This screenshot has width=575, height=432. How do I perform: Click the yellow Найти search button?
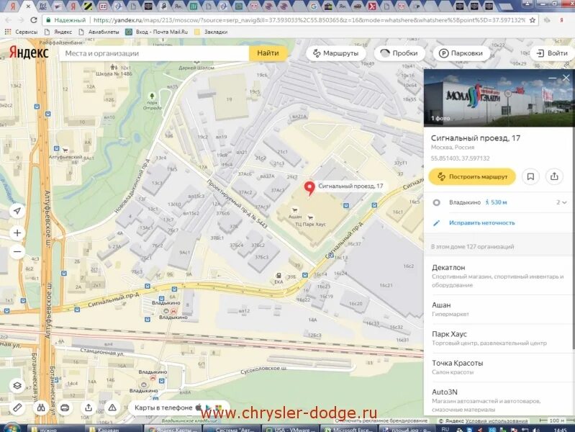[x=268, y=53]
